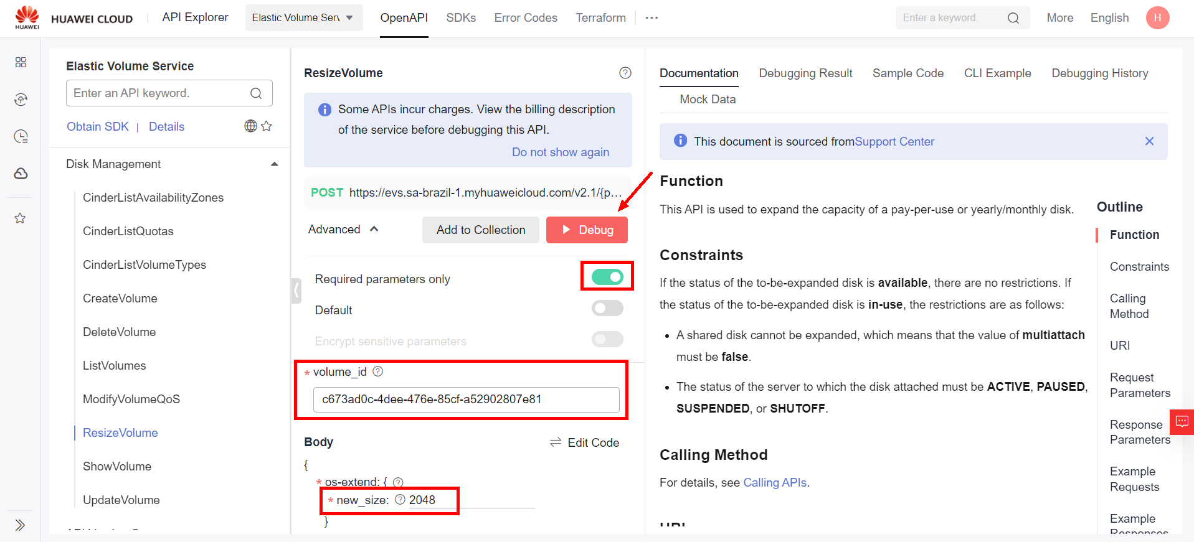This screenshot has height=542, width=1194.
Task: Click the user avatar icon
Action: [1157, 18]
